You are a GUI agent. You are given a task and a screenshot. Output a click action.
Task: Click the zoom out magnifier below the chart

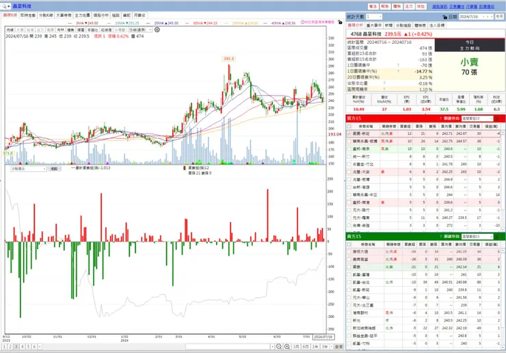click(x=279, y=347)
